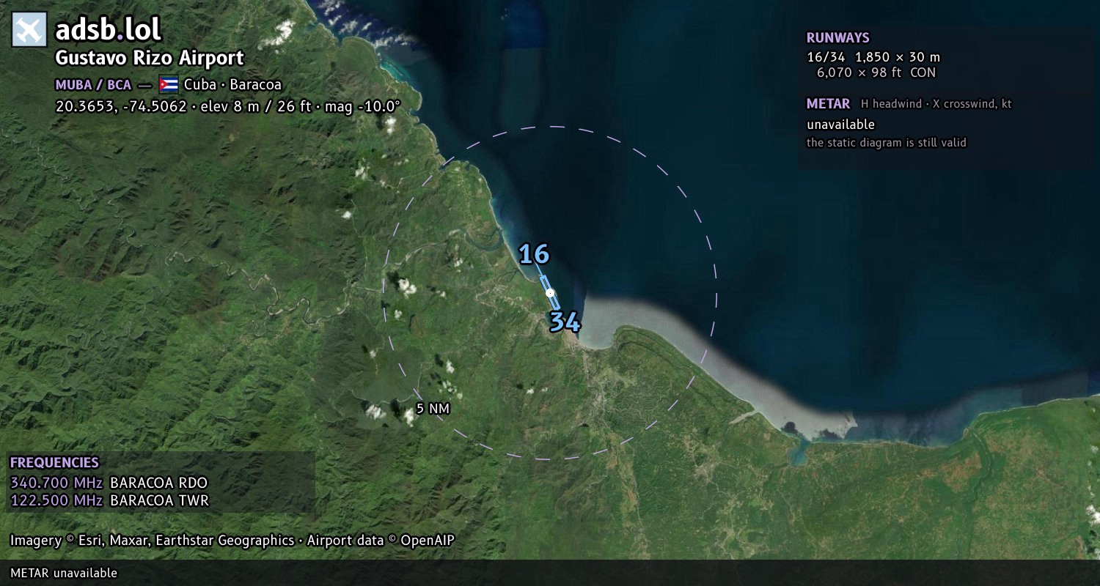Click the "BARACOA TWR" frequency name
Image resolution: width=1100 pixels, height=586 pixels.
[159, 501]
